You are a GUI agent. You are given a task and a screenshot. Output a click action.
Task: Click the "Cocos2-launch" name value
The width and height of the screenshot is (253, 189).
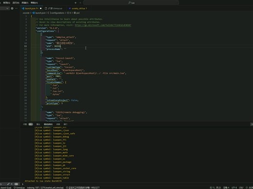(64, 58)
